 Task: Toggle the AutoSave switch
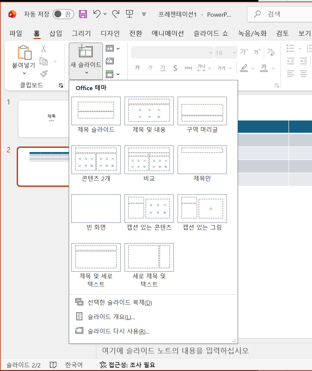pos(63,14)
